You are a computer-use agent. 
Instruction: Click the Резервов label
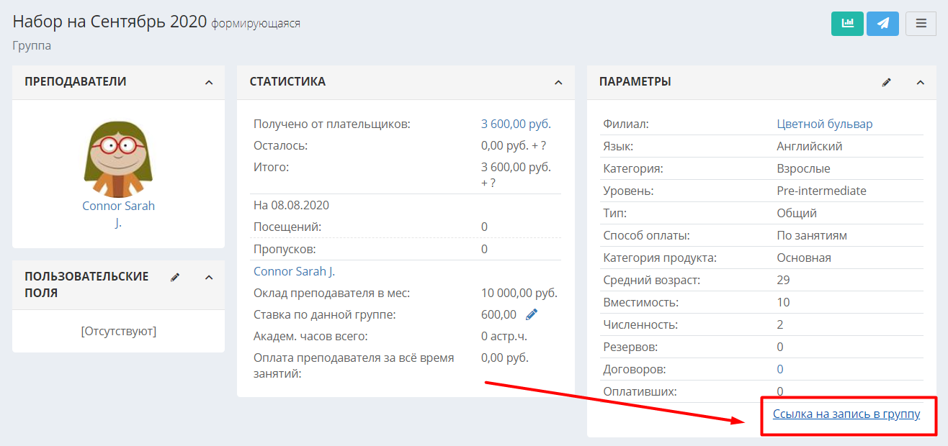pyautogui.click(x=630, y=347)
